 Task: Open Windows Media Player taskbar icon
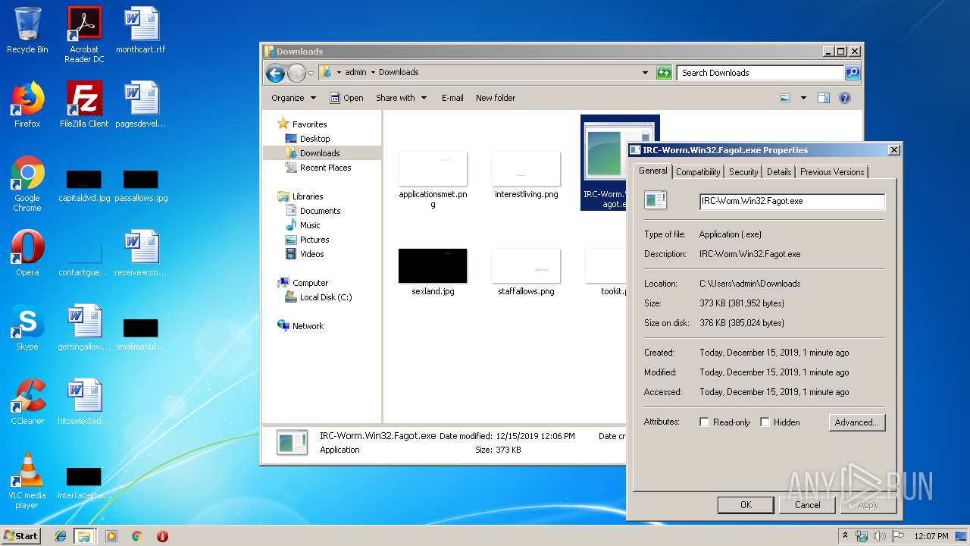[x=111, y=536]
